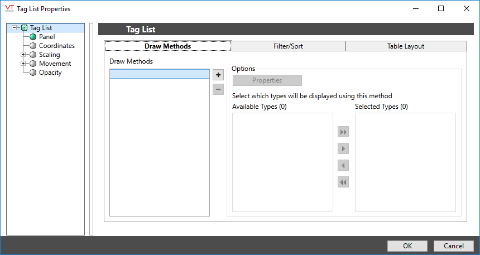The height and width of the screenshot is (255, 480).
Task: Click the plus button to add draw method
Action: pos(218,75)
